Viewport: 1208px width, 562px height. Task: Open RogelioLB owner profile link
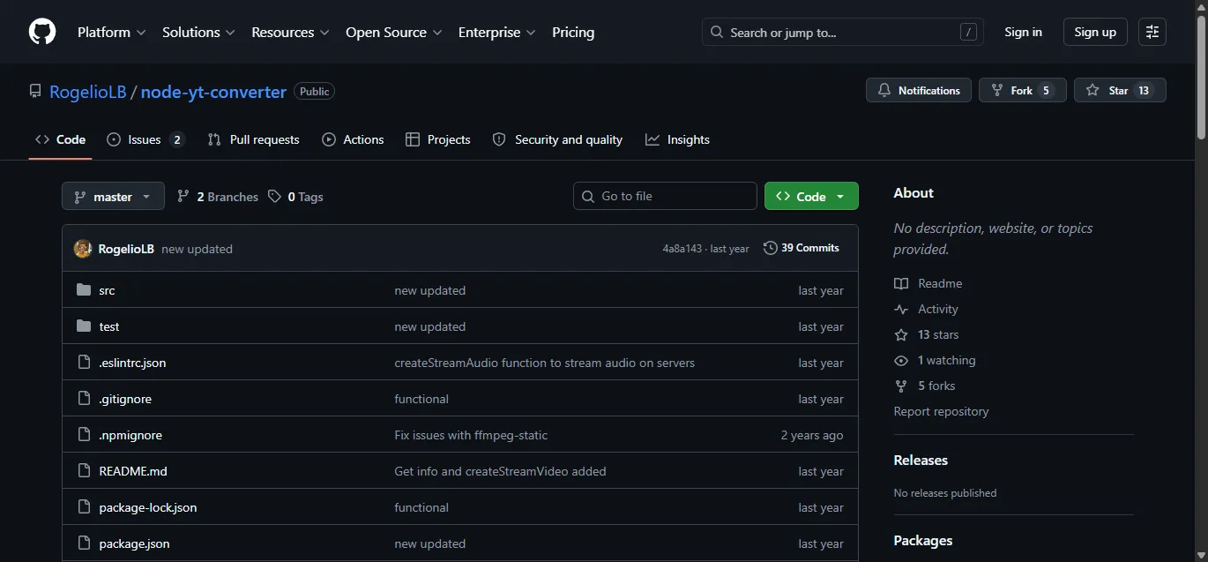coord(88,92)
